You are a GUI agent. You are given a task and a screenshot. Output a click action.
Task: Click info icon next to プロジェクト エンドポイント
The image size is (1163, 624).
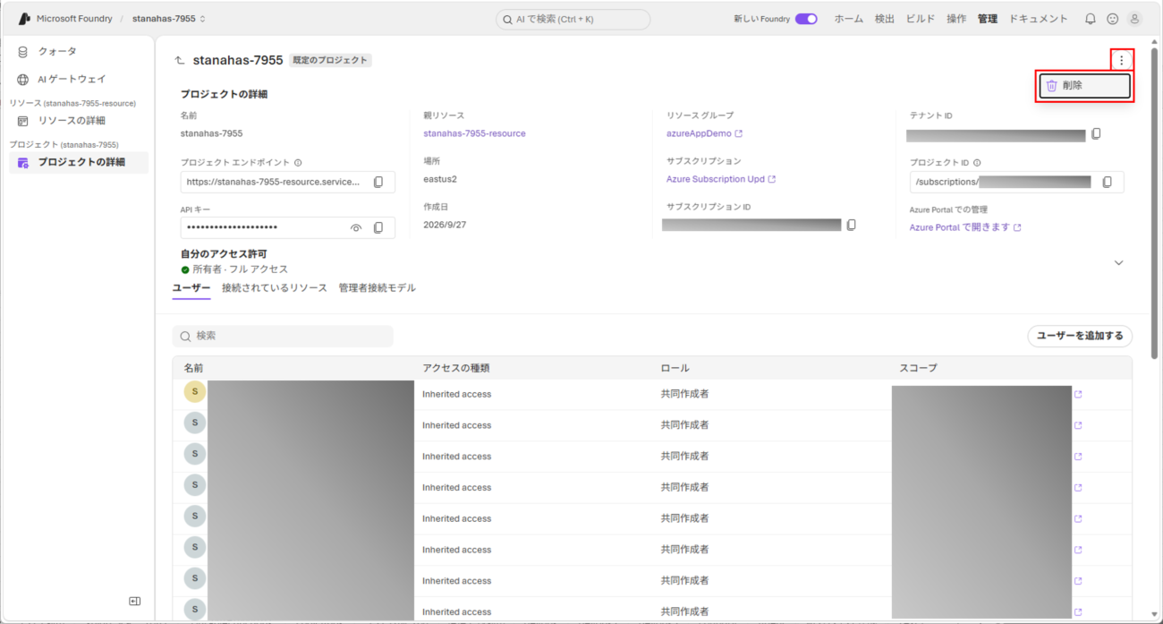click(298, 163)
